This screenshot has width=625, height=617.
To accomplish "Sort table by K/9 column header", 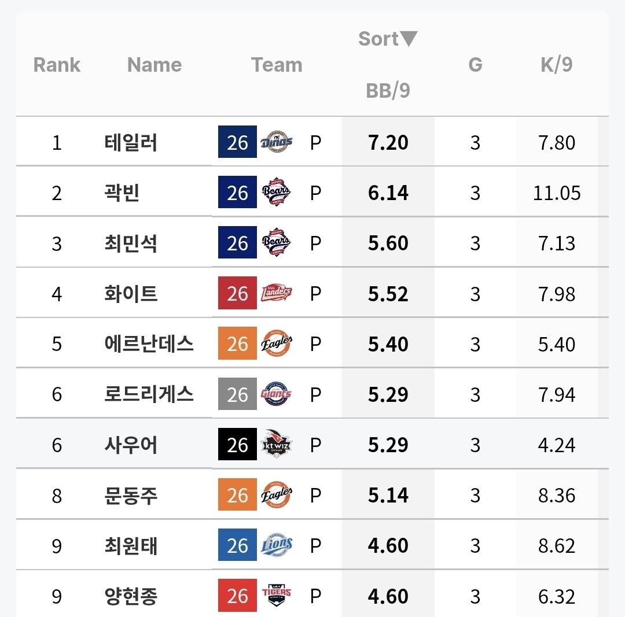I will click(557, 65).
